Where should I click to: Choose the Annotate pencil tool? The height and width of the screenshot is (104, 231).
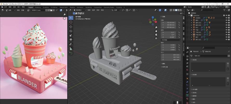(71, 44)
